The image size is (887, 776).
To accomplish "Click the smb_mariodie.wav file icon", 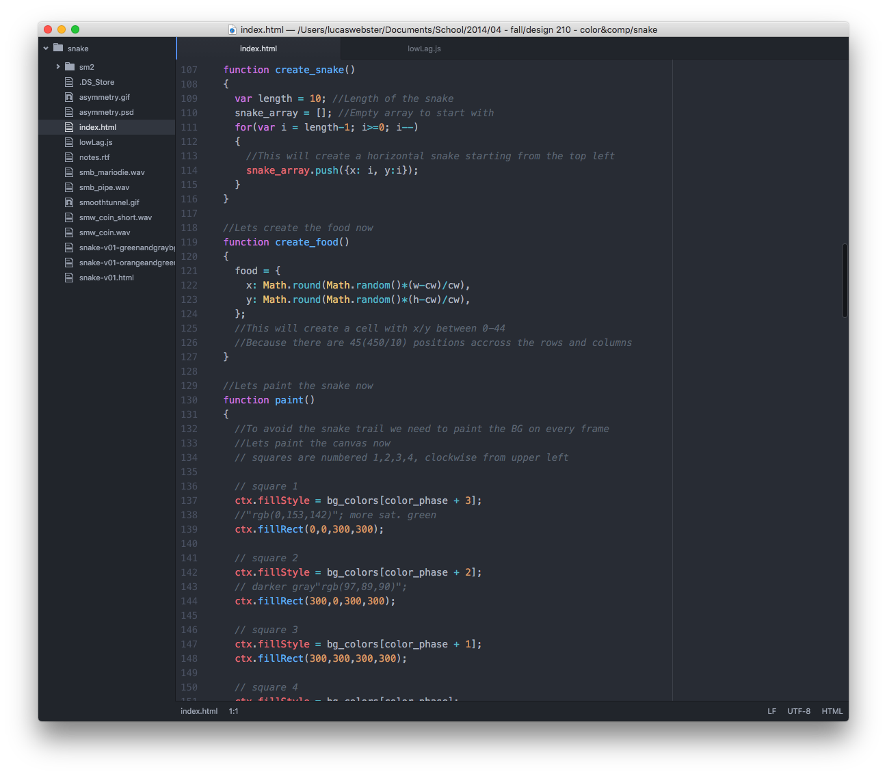I will (69, 172).
